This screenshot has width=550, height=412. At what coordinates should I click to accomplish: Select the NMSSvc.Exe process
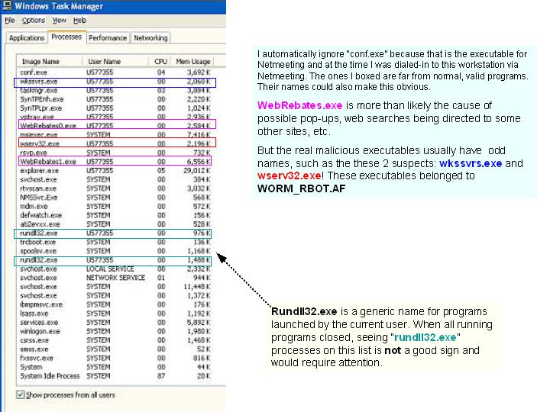pos(115,198)
